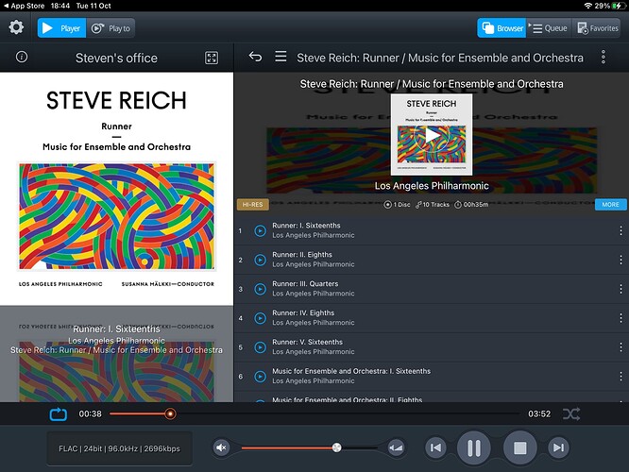Click the large Steve Reich album cover
The height and width of the screenshot is (472, 629).
pyautogui.click(x=116, y=189)
